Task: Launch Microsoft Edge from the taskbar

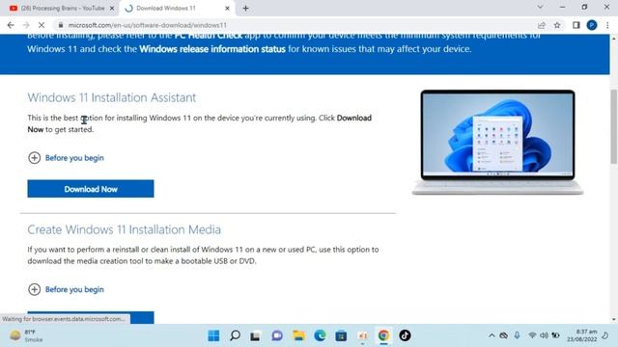Action: pyautogui.click(x=320, y=335)
